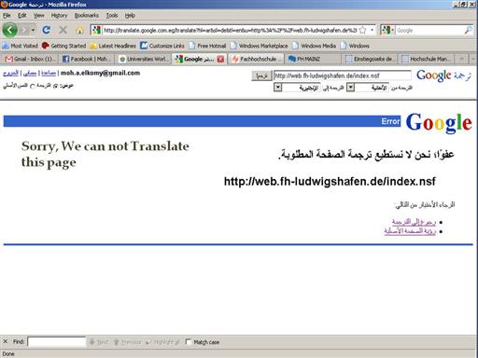
Task: Close the Find bar with the X icon
Action: coord(5,341)
